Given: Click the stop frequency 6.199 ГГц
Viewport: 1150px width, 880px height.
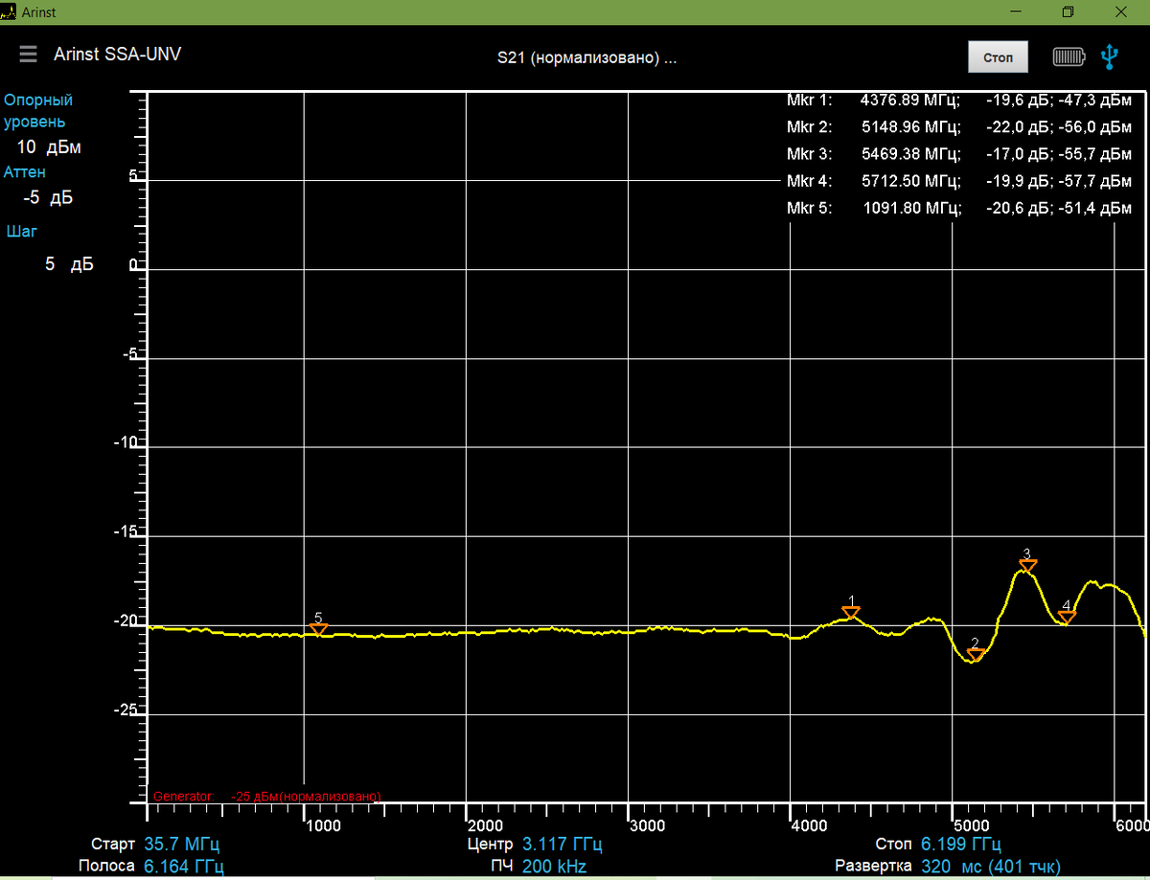Looking at the screenshot, I should pyautogui.click(x=960, y=845).
